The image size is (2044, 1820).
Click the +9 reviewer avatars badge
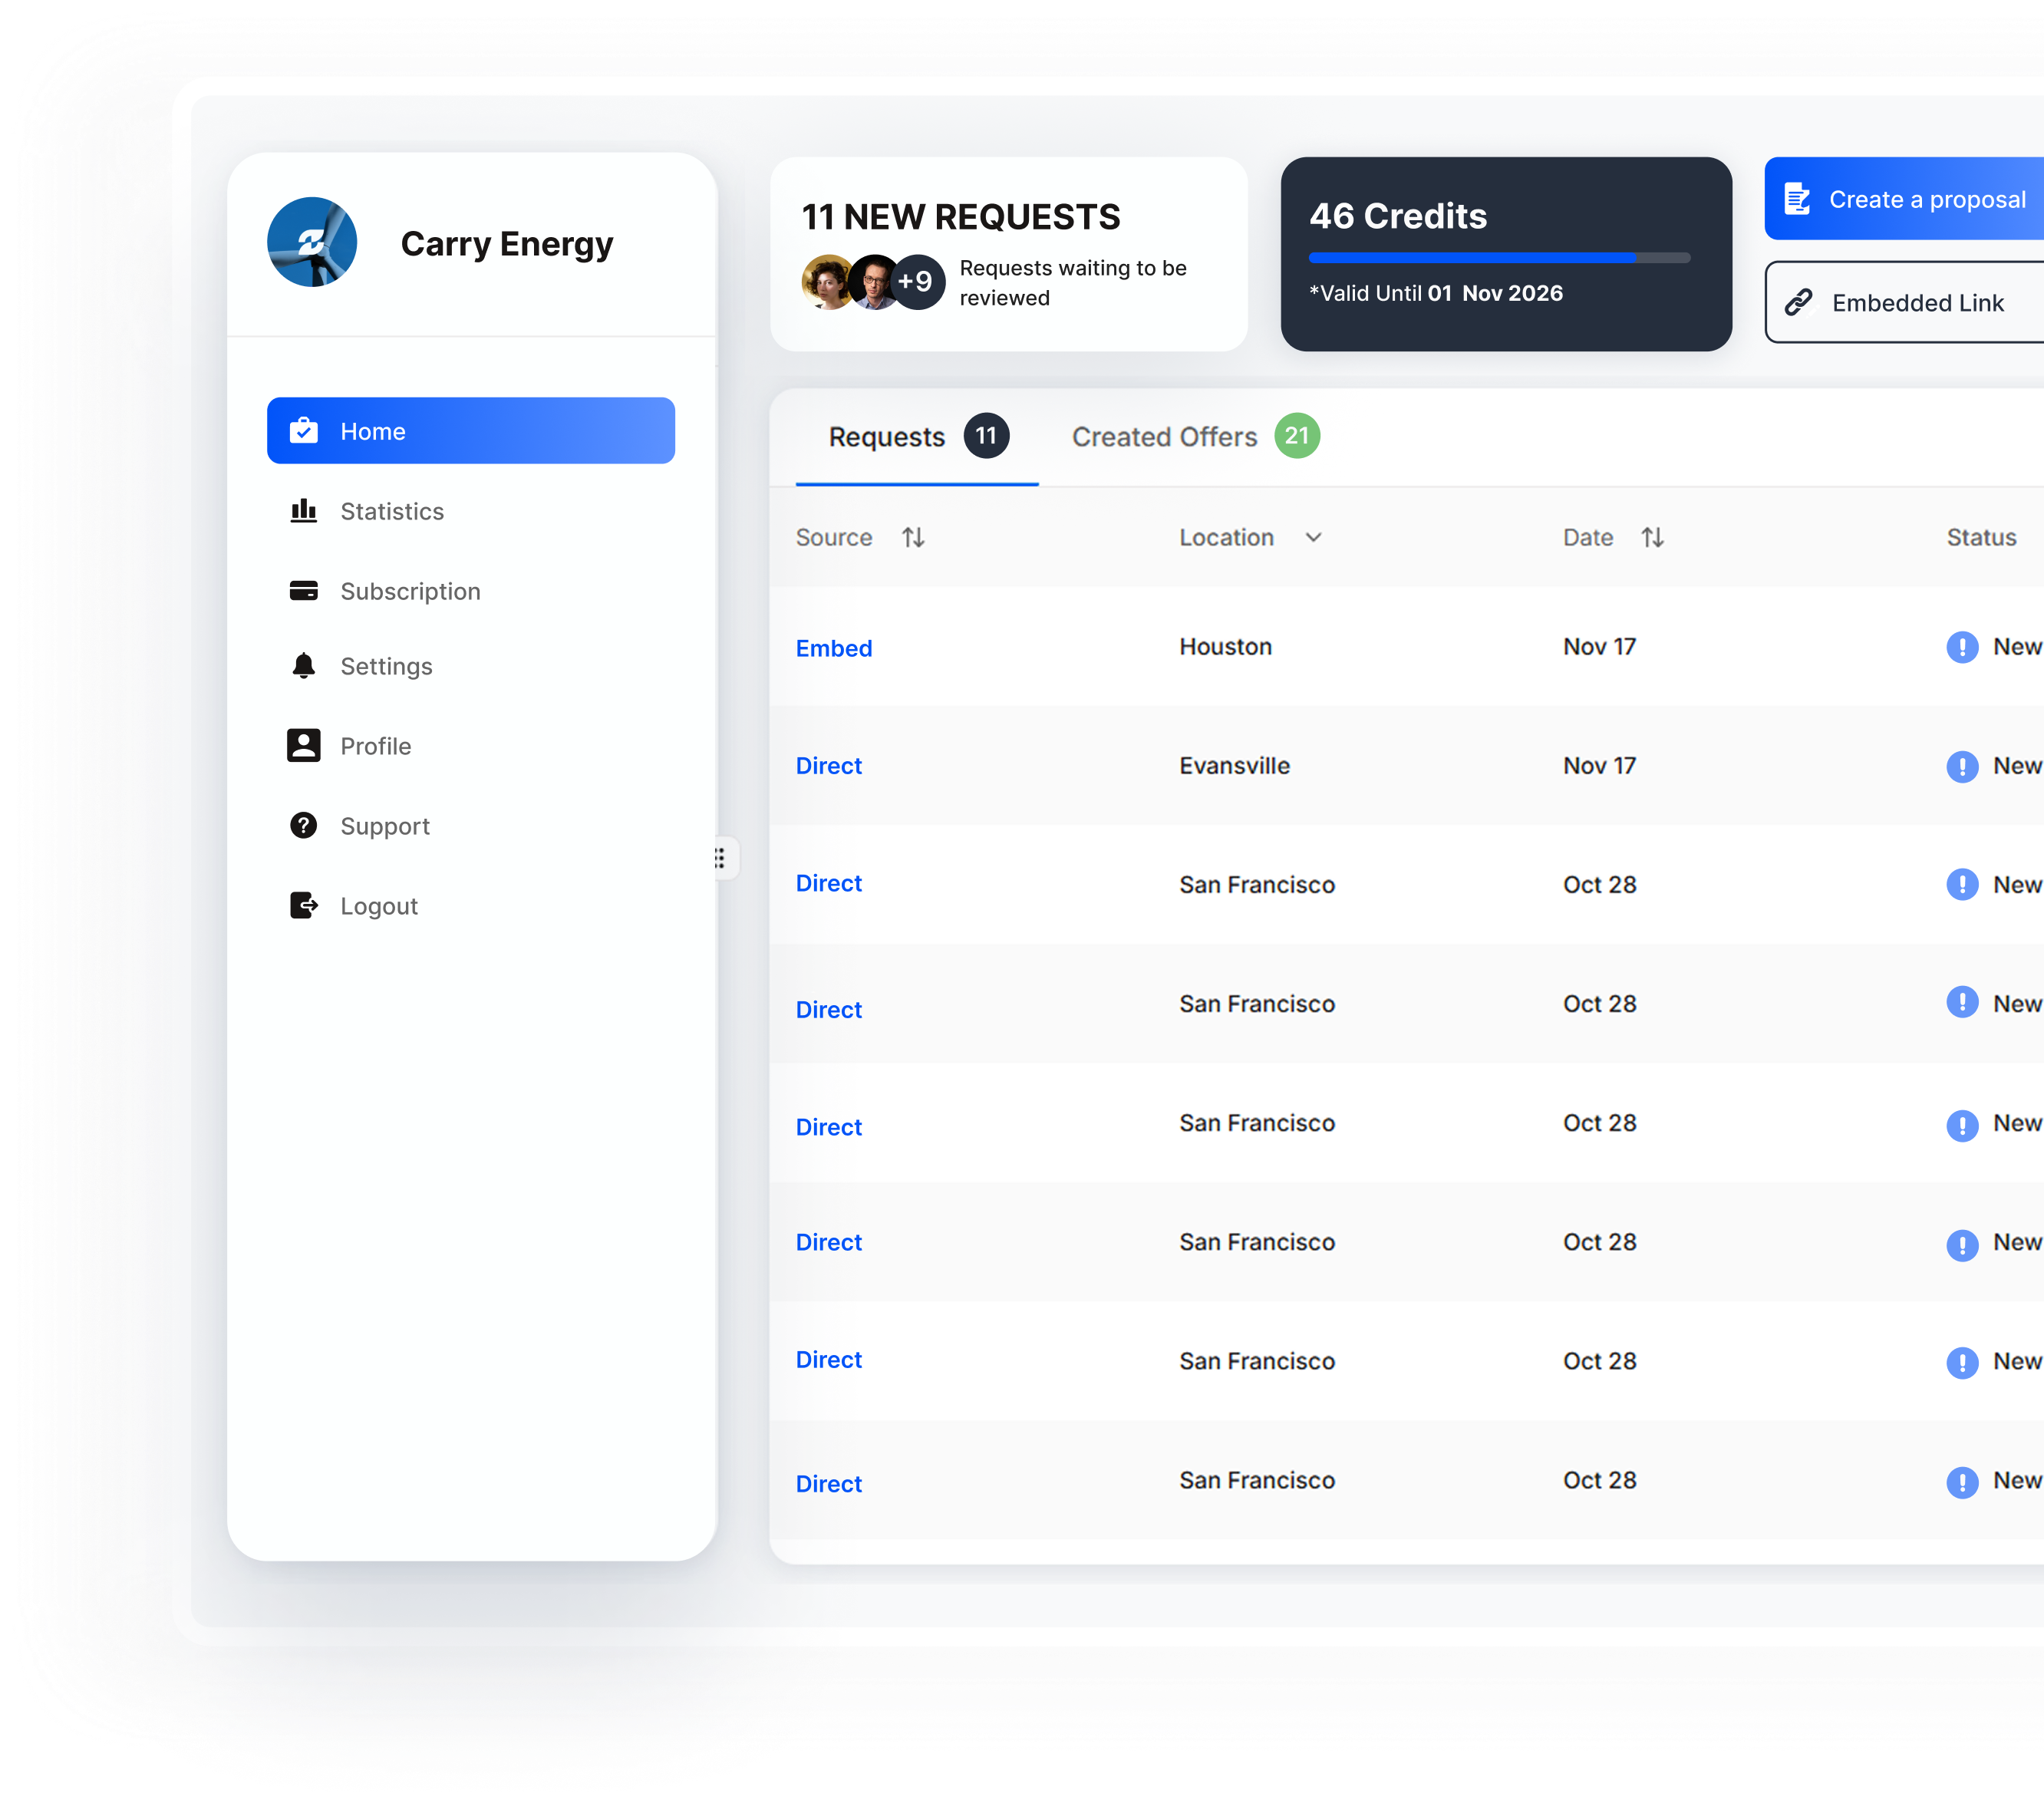pyautogui.click(x=917, y=282)
